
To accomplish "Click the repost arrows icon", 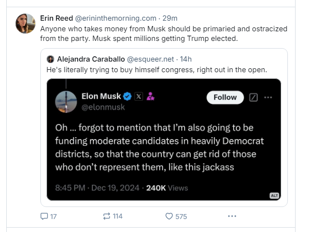I will tap(107, 216).
